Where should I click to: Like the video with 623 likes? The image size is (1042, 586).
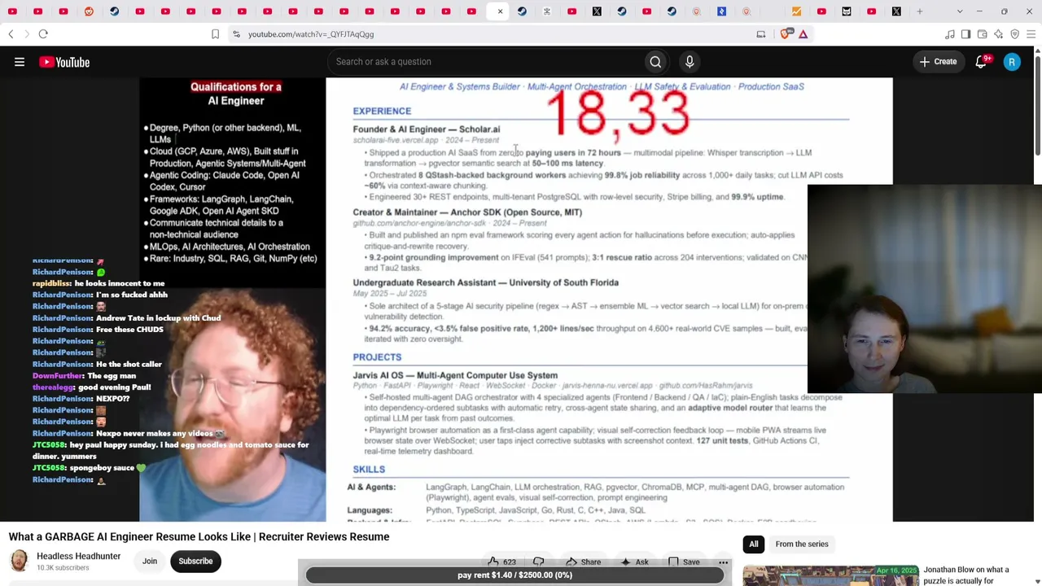(x=501, y=562)
